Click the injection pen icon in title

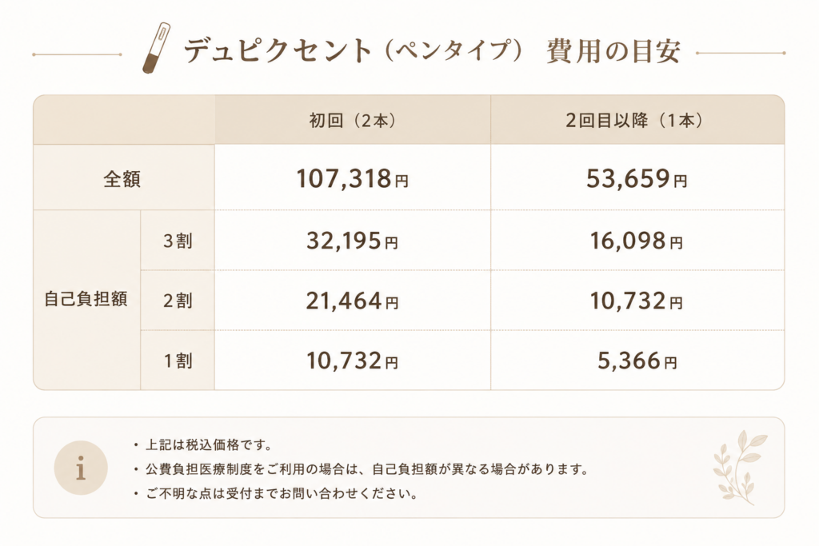(156, 47)
